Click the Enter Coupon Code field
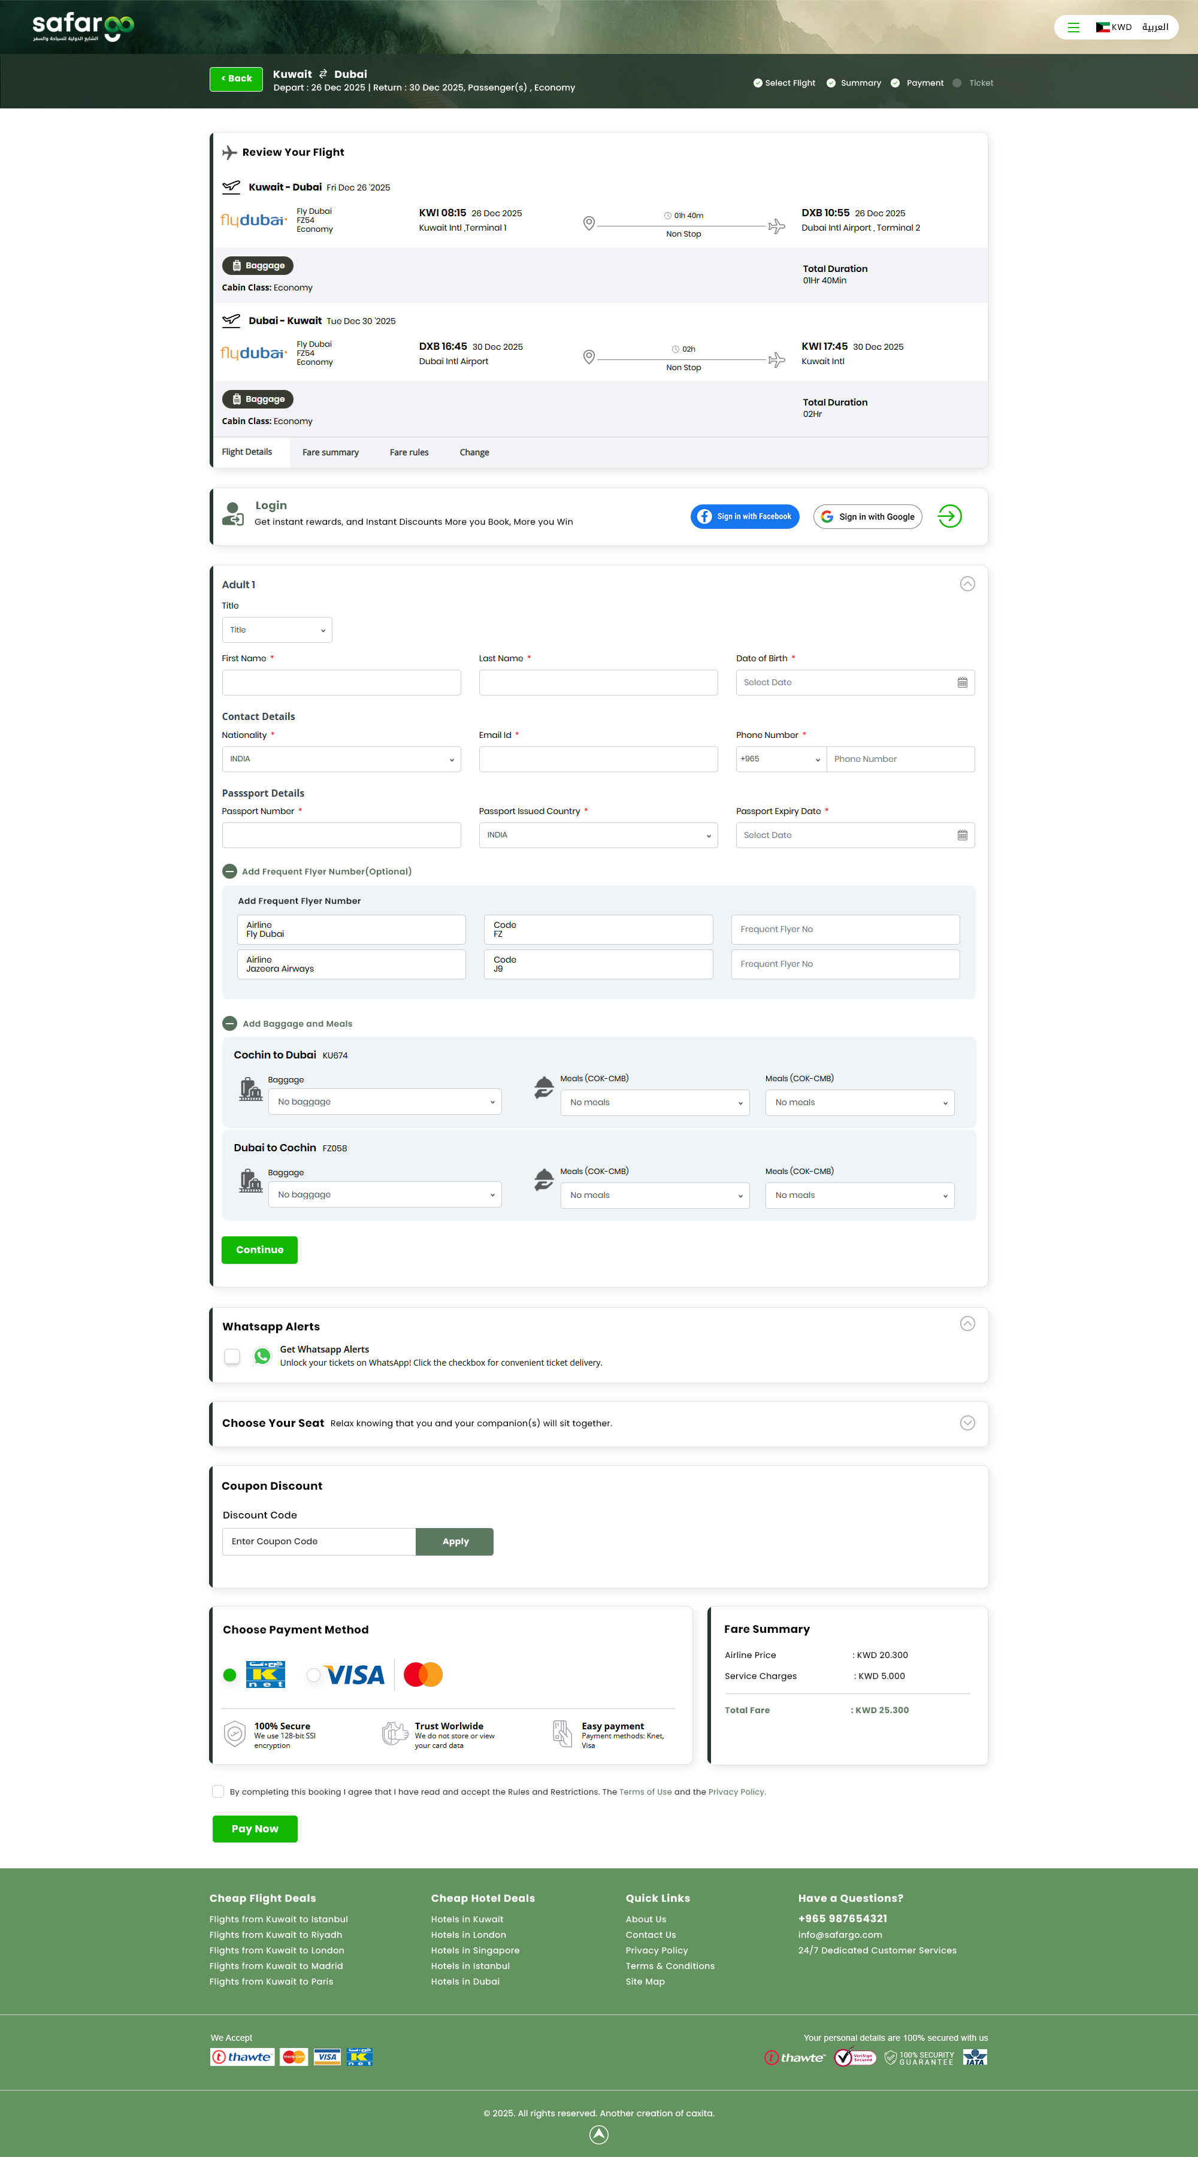The image size is (1198, 2157). coord(318,1541)
